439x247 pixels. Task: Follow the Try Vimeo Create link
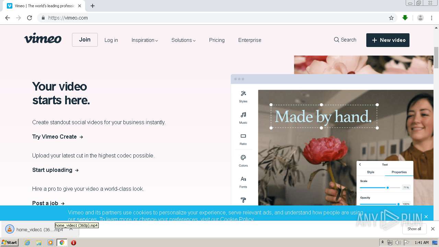(x=58, y=137)
